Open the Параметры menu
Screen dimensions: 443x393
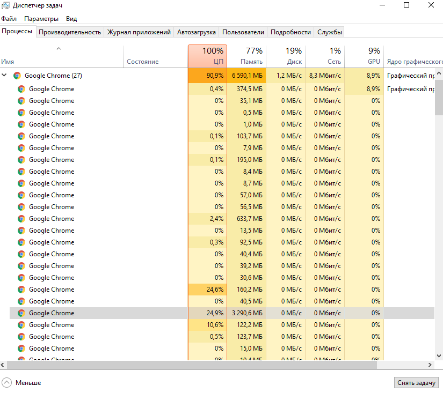(x=41, y=19)
